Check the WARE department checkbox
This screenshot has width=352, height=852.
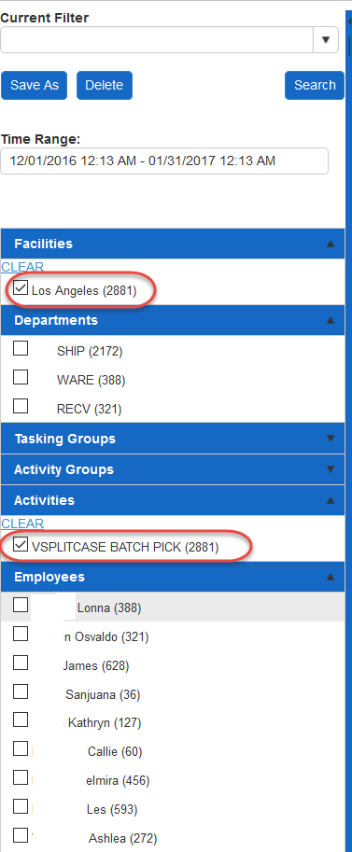[x=21, y=377]
